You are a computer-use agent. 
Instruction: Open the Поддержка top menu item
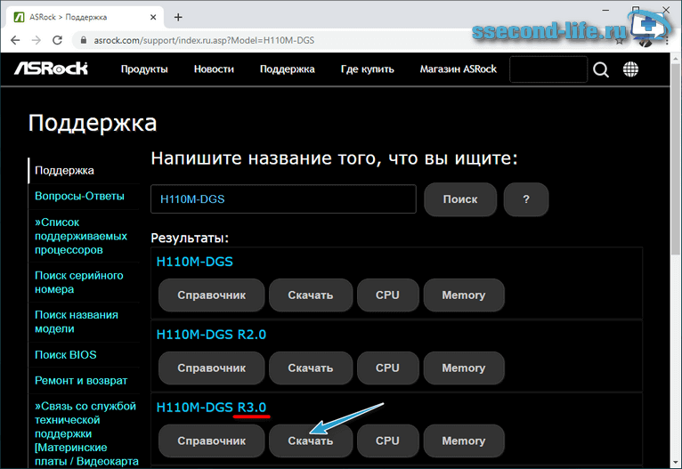coord(287,69)
